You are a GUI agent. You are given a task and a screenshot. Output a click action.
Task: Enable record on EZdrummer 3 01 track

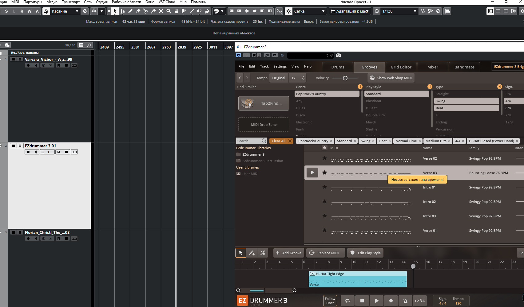[28, 152]
